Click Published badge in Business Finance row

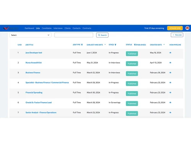point(132,74)
